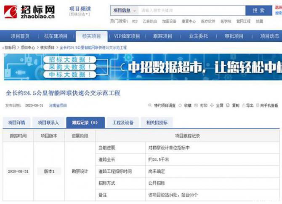Screen dimensions: 282x204
Task: Go to 拟在建项目 in navigation bar
Action: [56, 36]
